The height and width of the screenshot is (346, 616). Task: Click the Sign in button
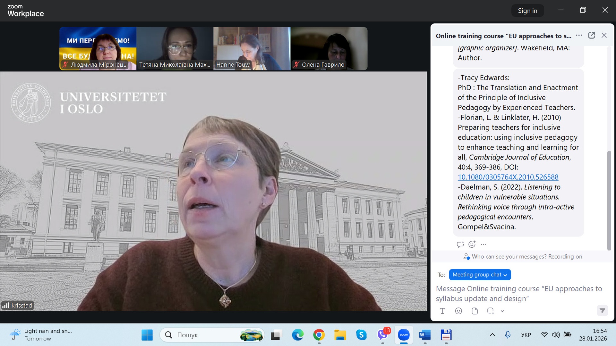coord(527,11)
